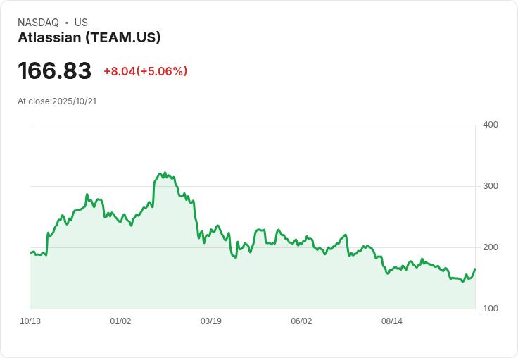This screenshot has width=518, height=358.
Task: Click the price change +8.04(+5.06%)
Action: click(146, 71)
